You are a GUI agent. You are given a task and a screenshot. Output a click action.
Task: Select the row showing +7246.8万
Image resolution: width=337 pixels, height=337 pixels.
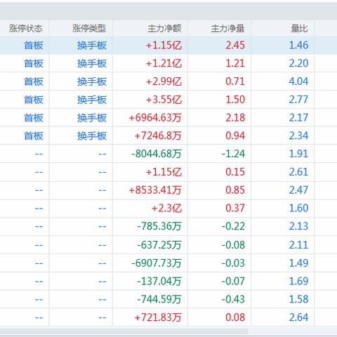click(168, 136)
